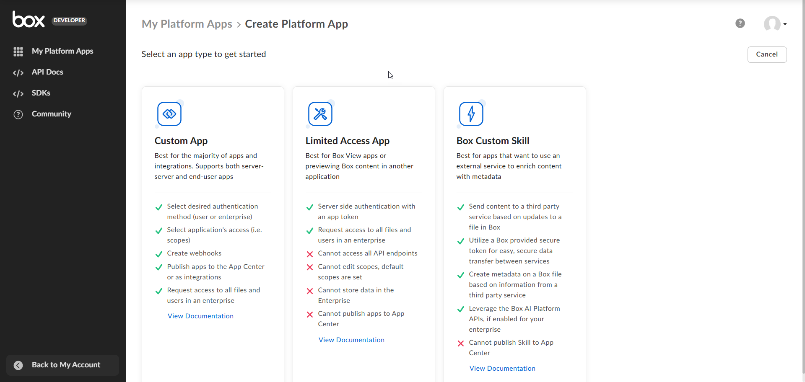Select Community in the sidebar menu

[51, 114]
